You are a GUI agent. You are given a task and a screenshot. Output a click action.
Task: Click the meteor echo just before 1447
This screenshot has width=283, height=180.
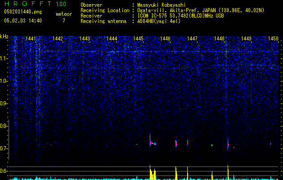click(188, 144)
